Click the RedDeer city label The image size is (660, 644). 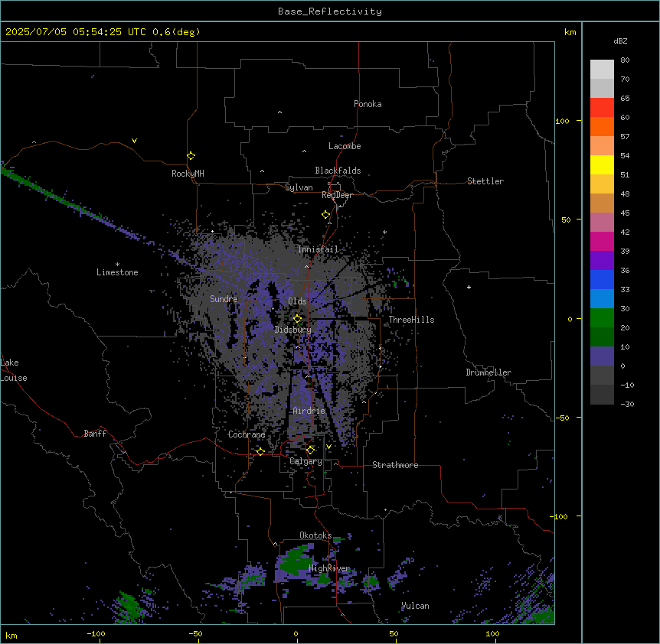click(x=337, y=195)
